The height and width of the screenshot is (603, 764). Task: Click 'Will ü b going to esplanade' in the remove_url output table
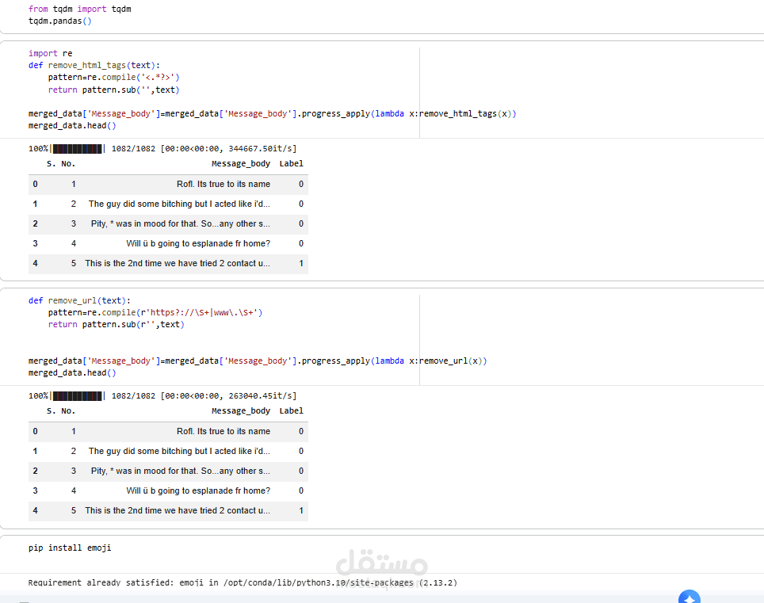[x=198, y=490]
